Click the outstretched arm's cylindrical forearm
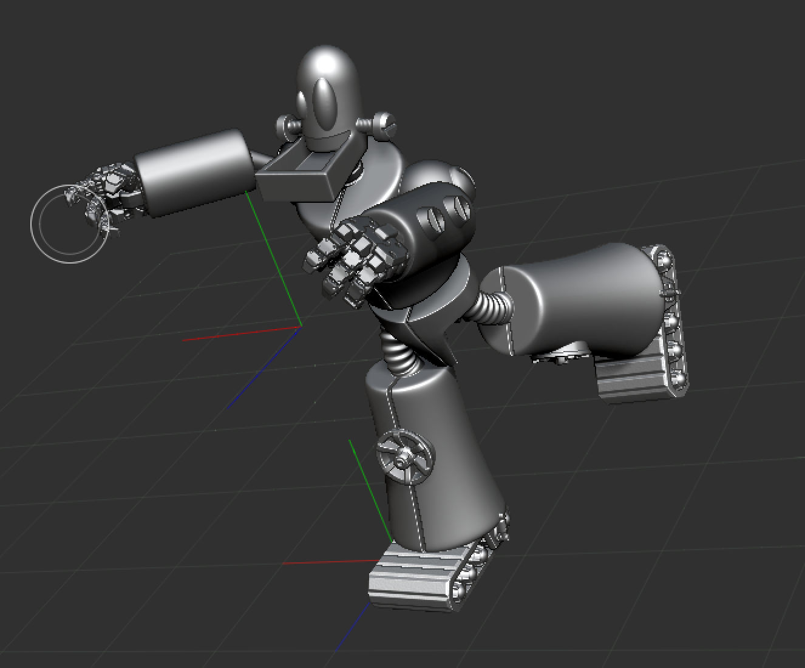The height and width of the screenshot is (668, 805). pos(194,170)
